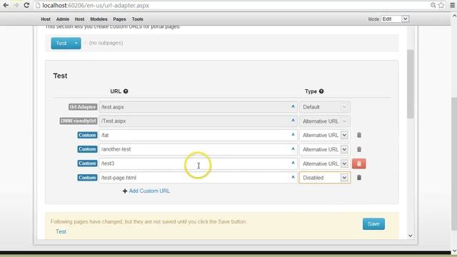Click the zoom magnifier icon in the address bar
457x257 pixels.
tap(433, 5)
